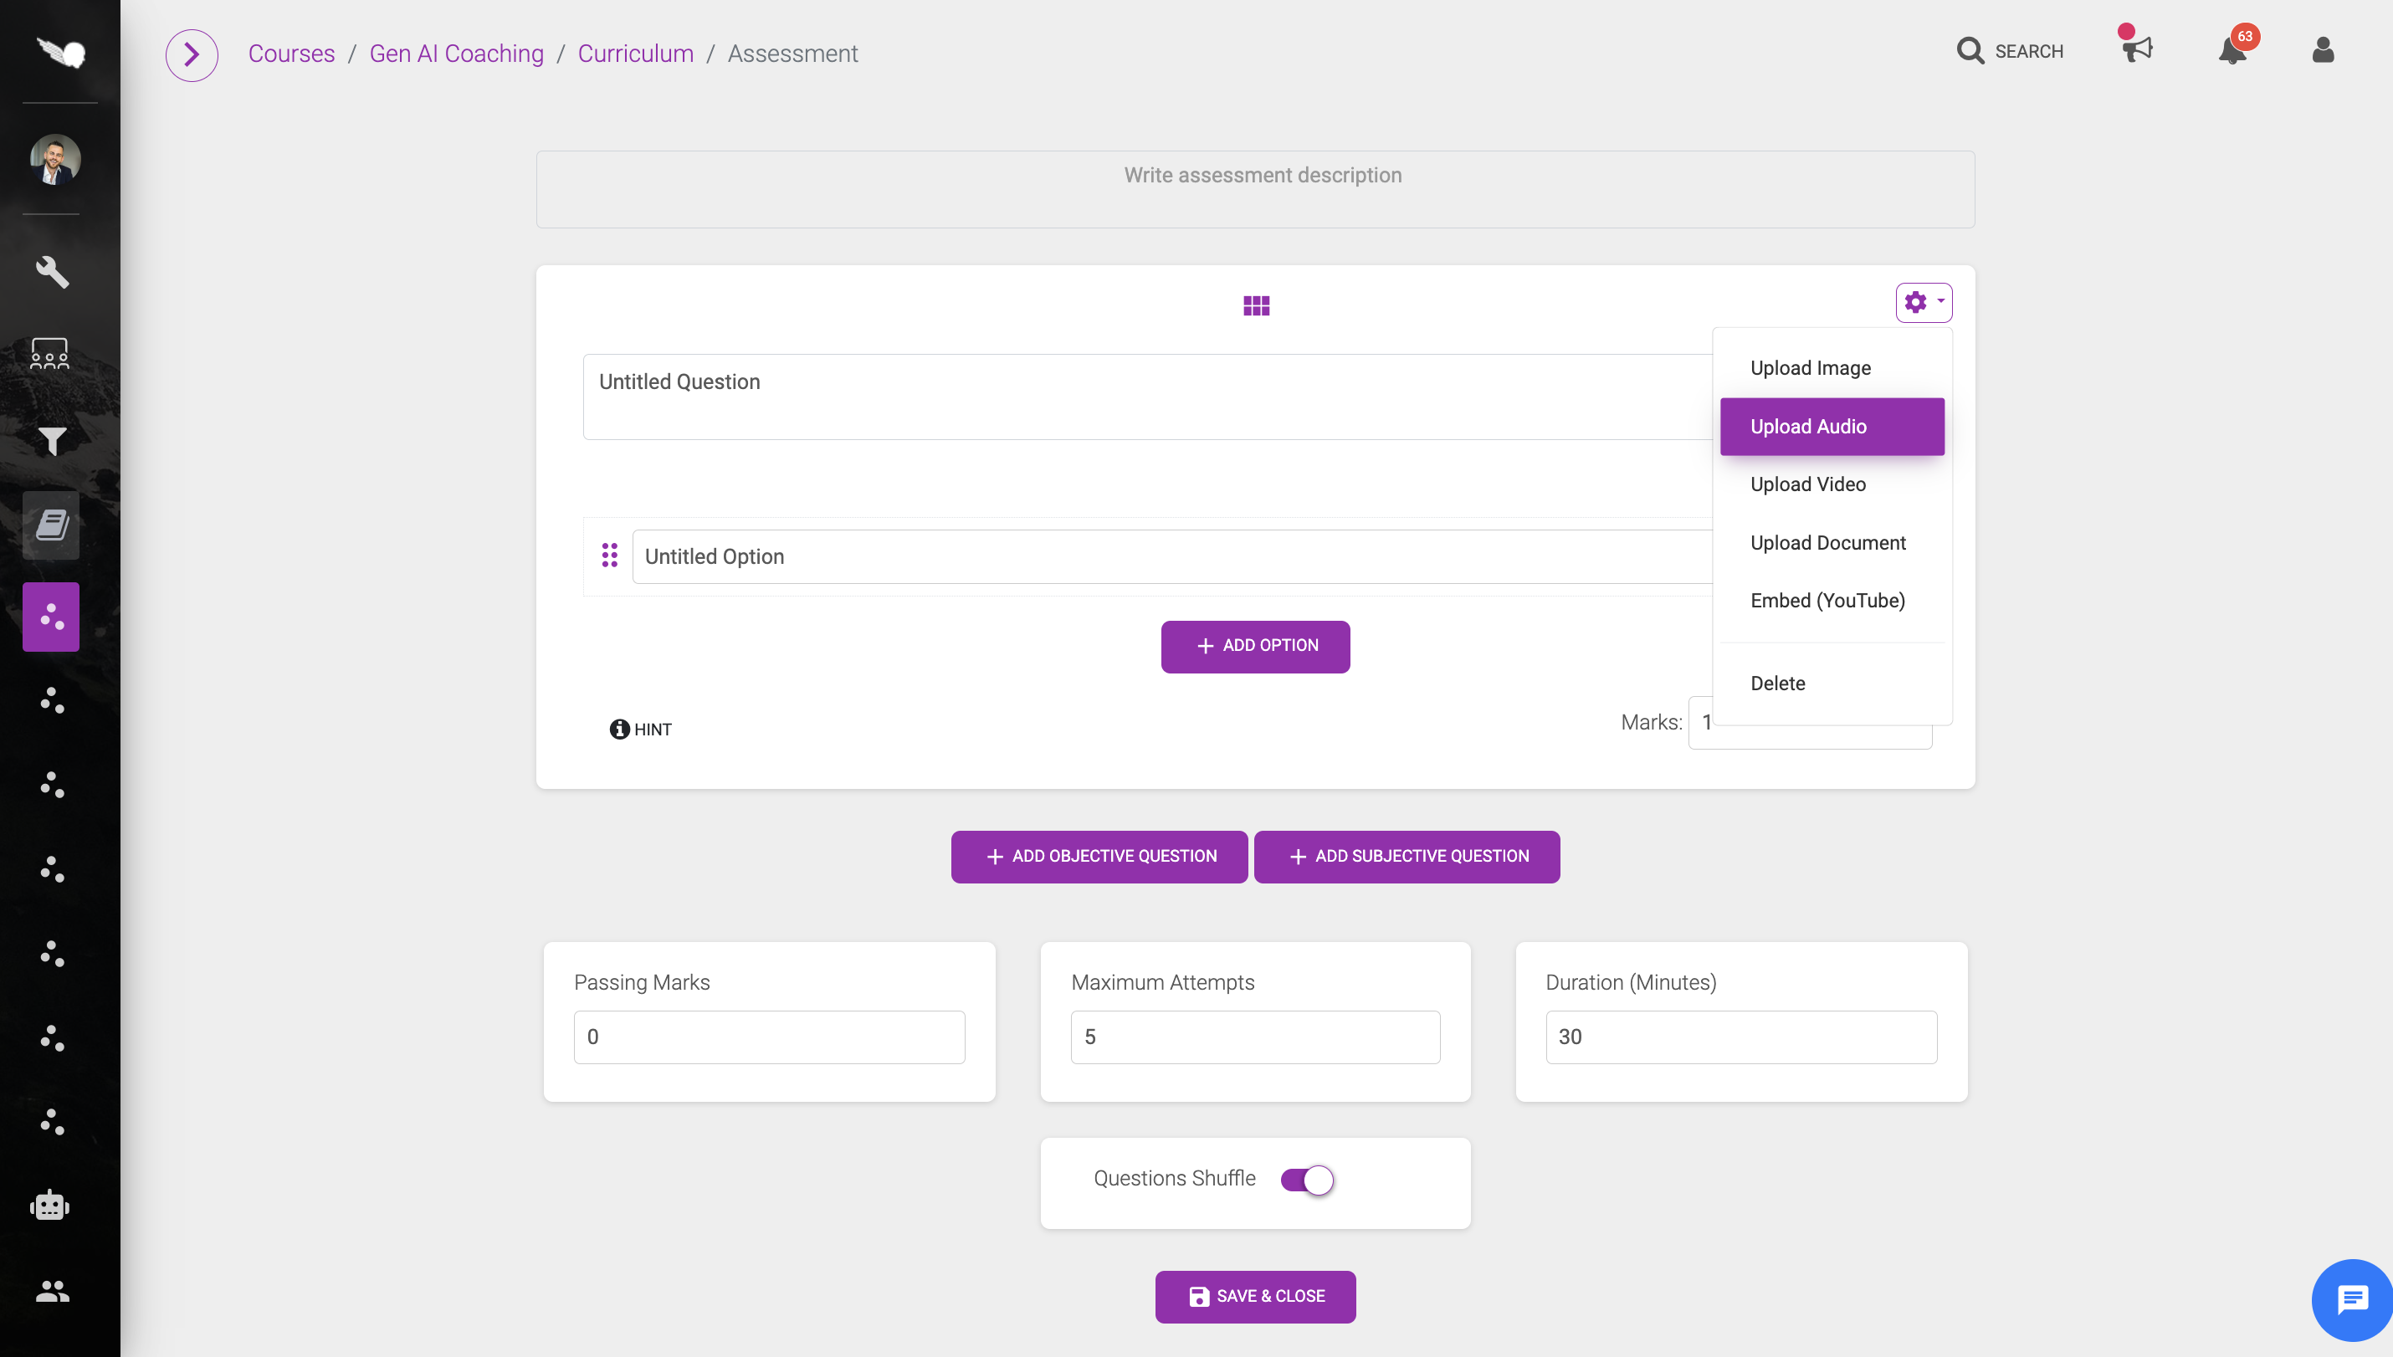This screenshot has height=1357, width=2393.
Task: Open notifications bell with 63 badge
Action: (2232, 50)
